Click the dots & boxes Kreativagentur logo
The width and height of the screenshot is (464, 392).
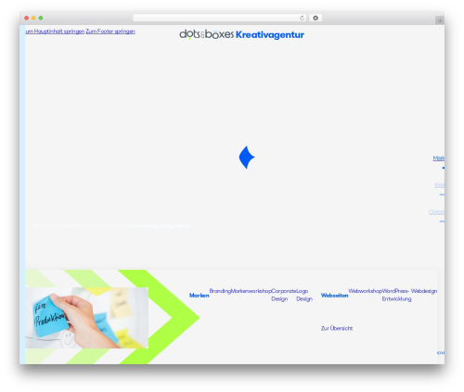(241, 34)
